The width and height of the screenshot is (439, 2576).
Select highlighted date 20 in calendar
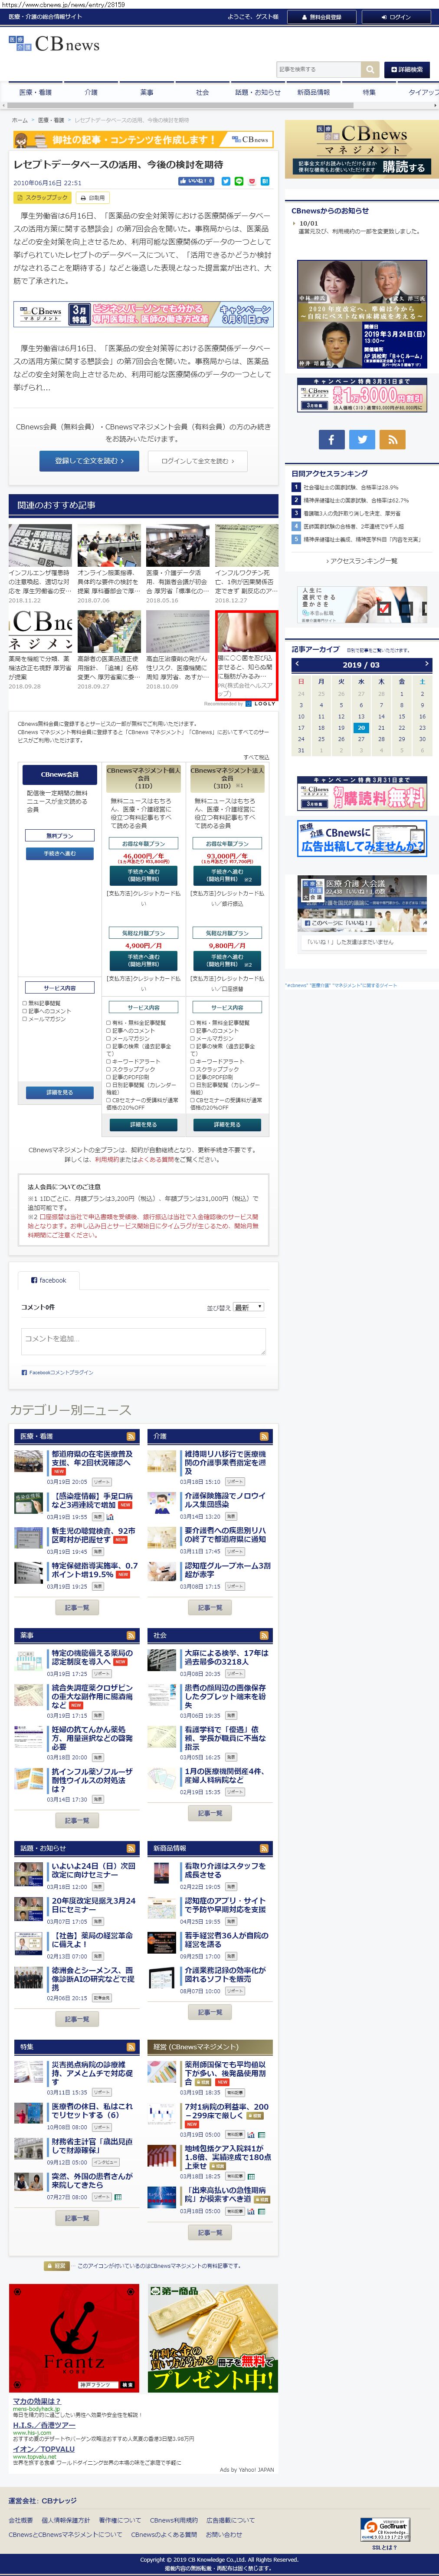[x=361, y=728]
